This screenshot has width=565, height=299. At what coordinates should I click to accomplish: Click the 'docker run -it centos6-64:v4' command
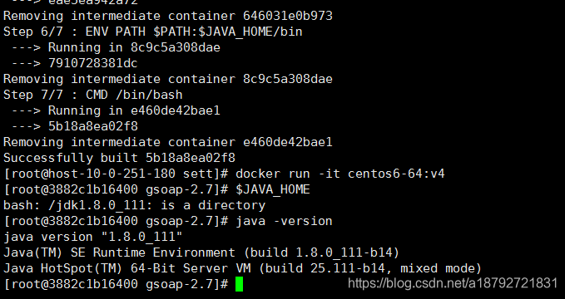pyautogui.click(x=340, y=174)
